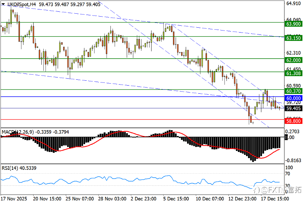Click the 17 Dec 15:00 time label

point(275,199)
